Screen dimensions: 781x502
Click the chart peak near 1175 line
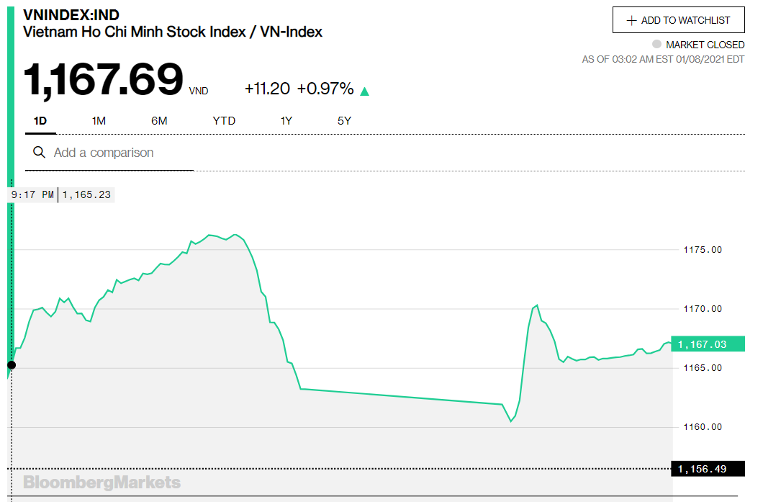click(235, 235)
